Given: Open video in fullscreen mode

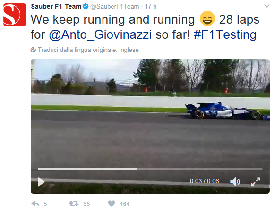Looking at the screenshot, I should pyautogui.click(x=256, y=181).
